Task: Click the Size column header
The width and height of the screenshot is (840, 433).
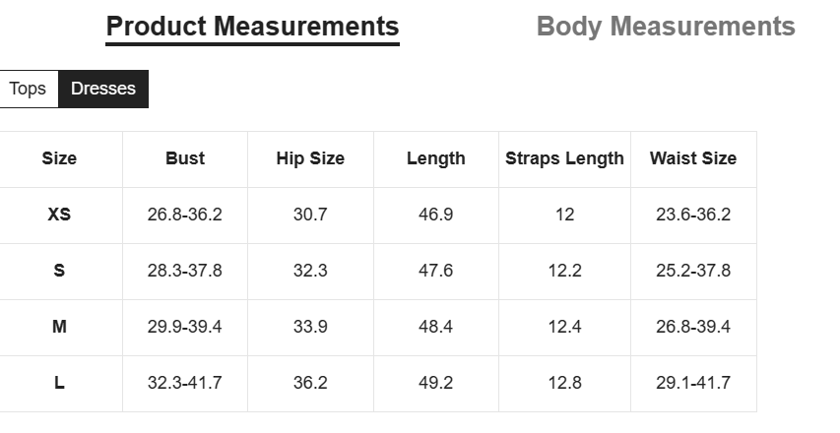Action: (x=59, y=158)
